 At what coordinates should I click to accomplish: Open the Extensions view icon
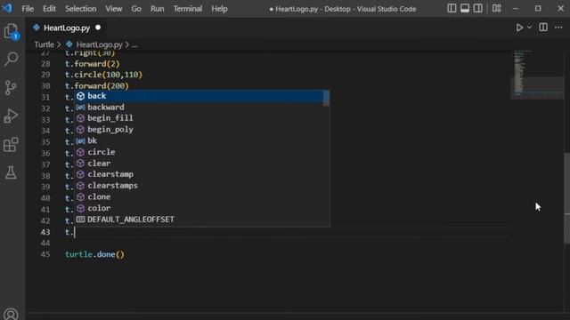point(11,145)
